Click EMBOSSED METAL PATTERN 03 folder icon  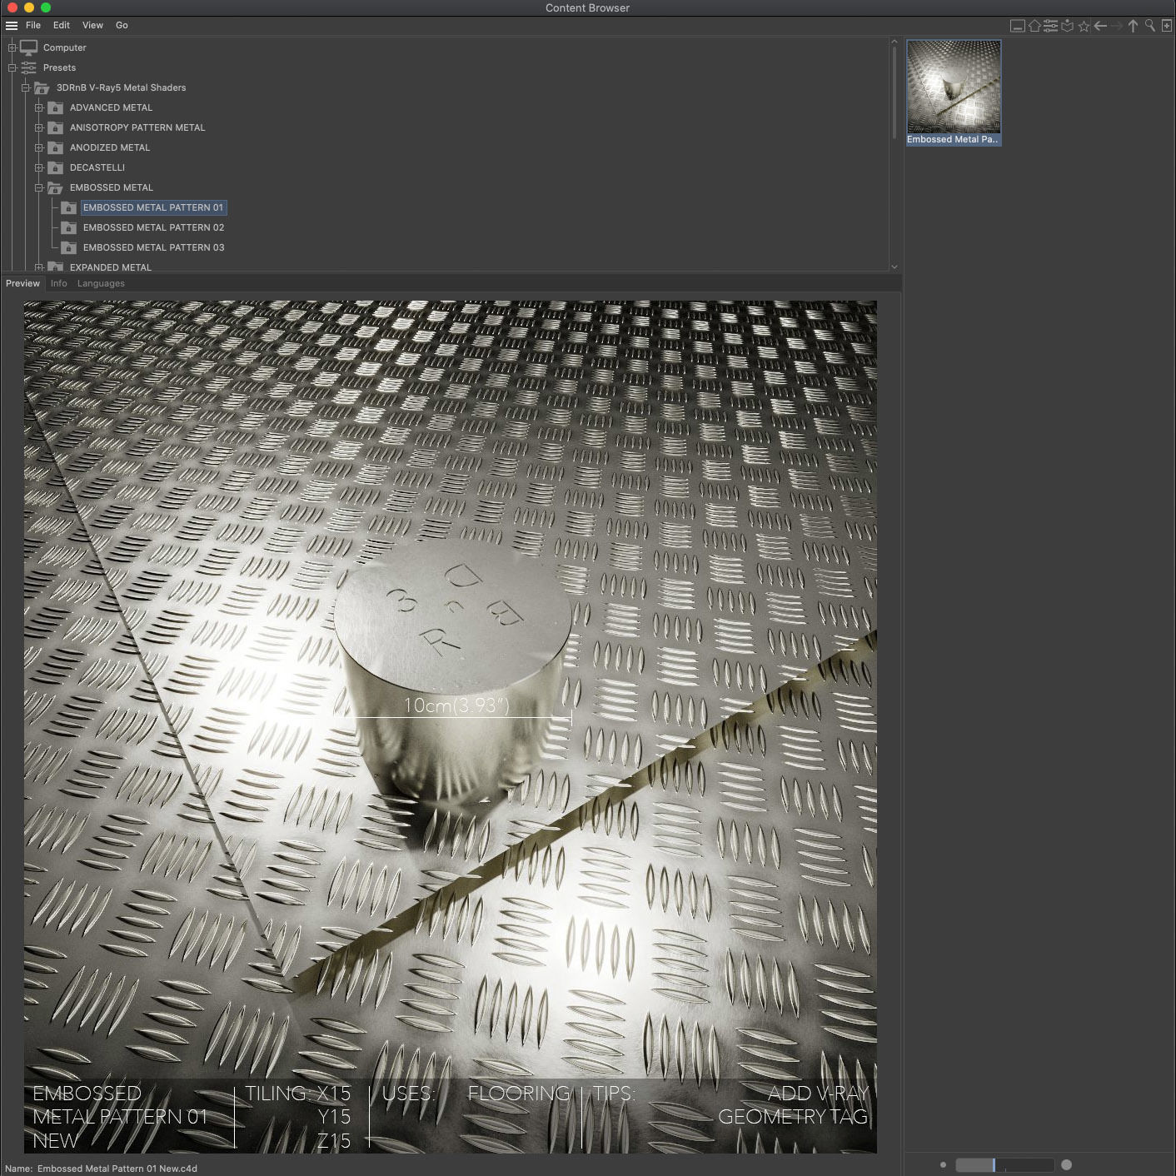[68, 247]
